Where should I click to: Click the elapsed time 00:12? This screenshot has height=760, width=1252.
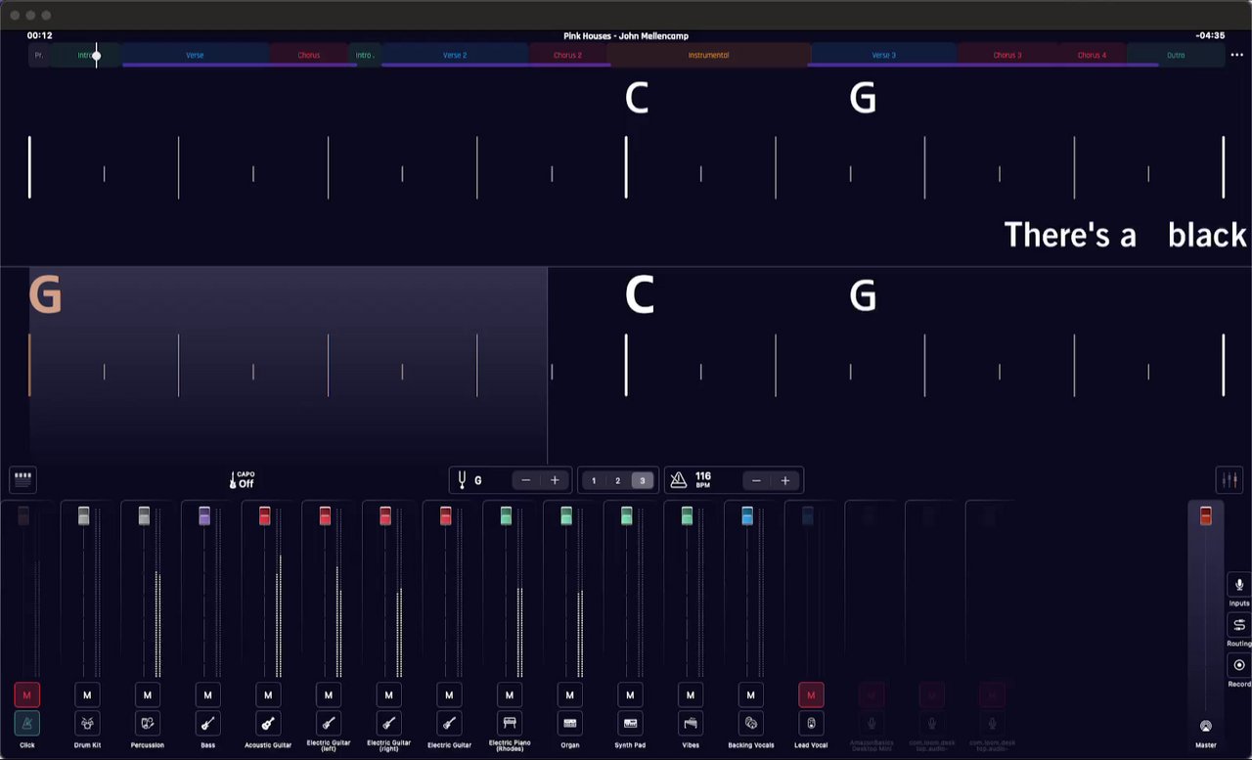point(40,35)
